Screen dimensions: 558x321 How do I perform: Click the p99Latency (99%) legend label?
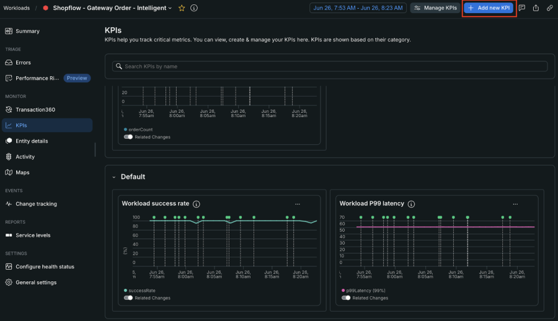click(366, 291)
